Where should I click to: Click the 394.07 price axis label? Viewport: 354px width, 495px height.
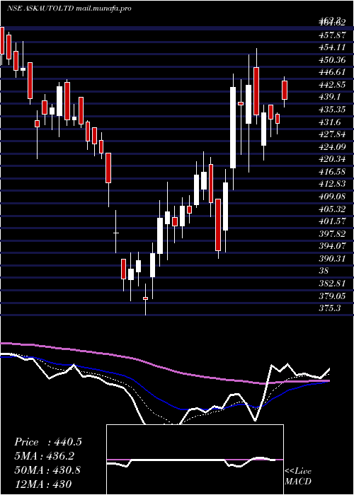click(x=333, y=247)
